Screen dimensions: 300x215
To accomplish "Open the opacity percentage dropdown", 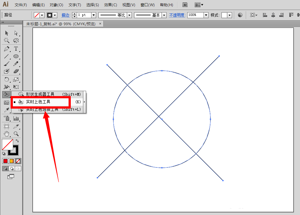I will pyautogui.click(x=206, y=15).
